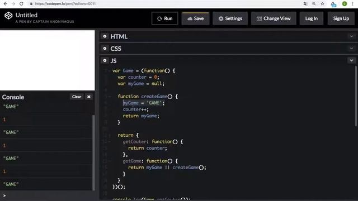Clear the console output
This screenshot has width=358, height=201.
click(x=77, y=97)
